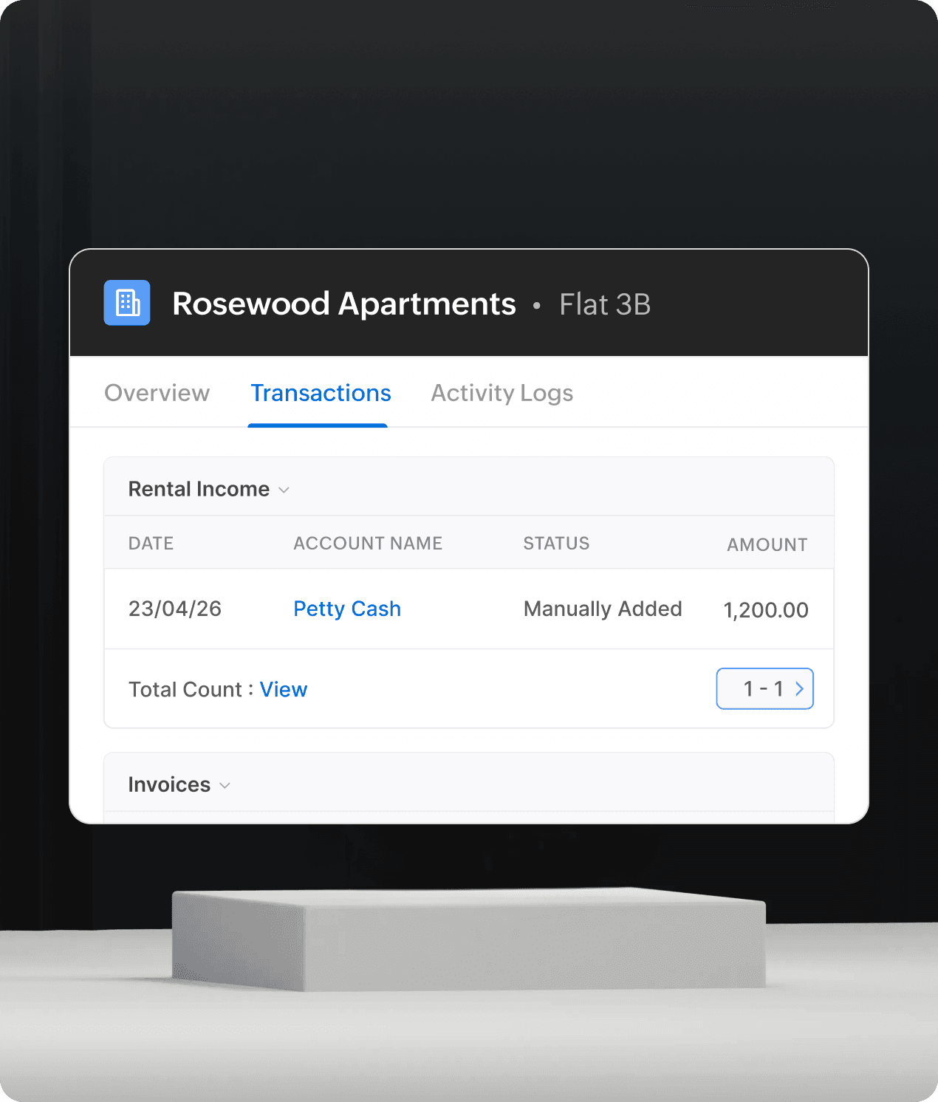Select the Transactions tab
Viewport: 938px width, 1102px height.
point(321,393)
